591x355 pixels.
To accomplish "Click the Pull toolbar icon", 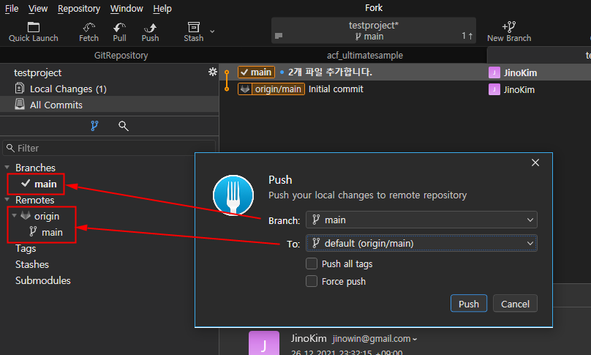I will (119, 31).
